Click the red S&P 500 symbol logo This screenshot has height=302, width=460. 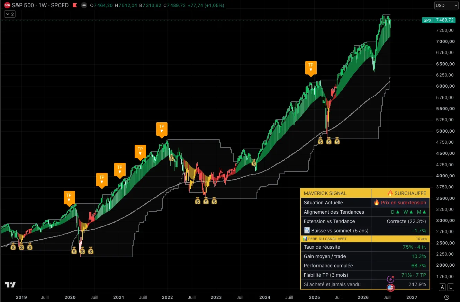tap(7, 5)
